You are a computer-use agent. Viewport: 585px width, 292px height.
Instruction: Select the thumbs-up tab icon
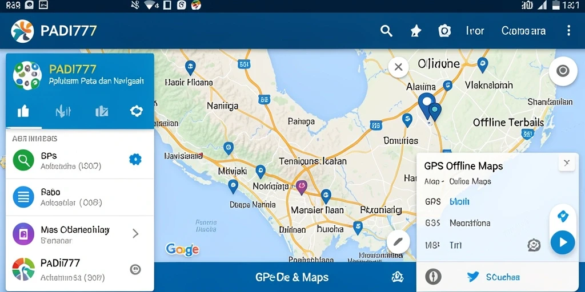coord(23,111)
